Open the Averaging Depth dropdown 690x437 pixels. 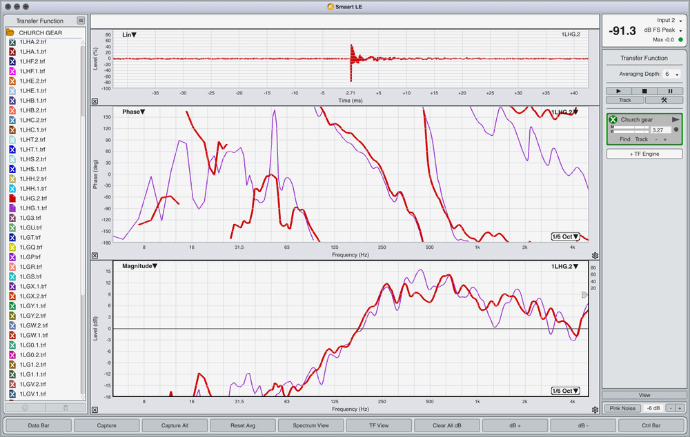pyautogui.click(x=672, y=74)
